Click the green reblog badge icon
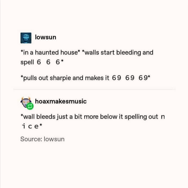Screen dimensions: 188x188 click(x=30, y=106)
